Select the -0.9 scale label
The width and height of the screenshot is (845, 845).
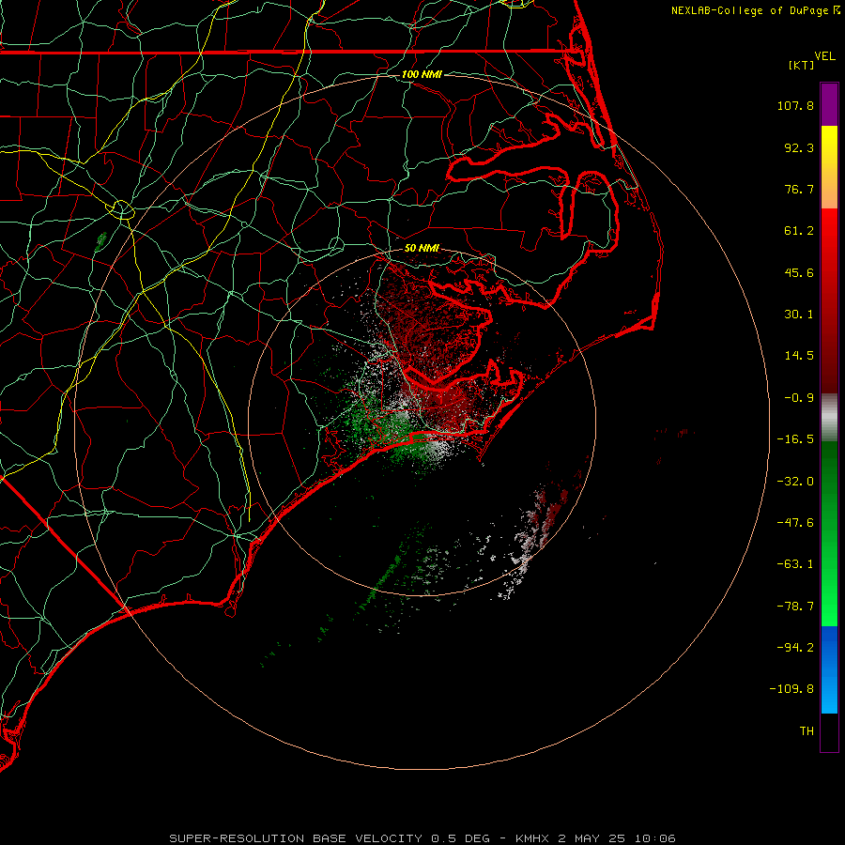tap(799, 398)
